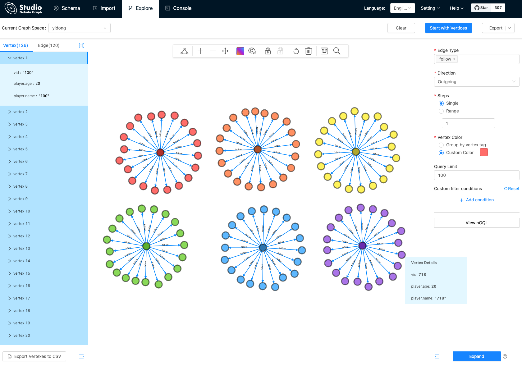Click the Clear button
The height and width of the screenshot is (366, 522).
(x=401, y=28)
